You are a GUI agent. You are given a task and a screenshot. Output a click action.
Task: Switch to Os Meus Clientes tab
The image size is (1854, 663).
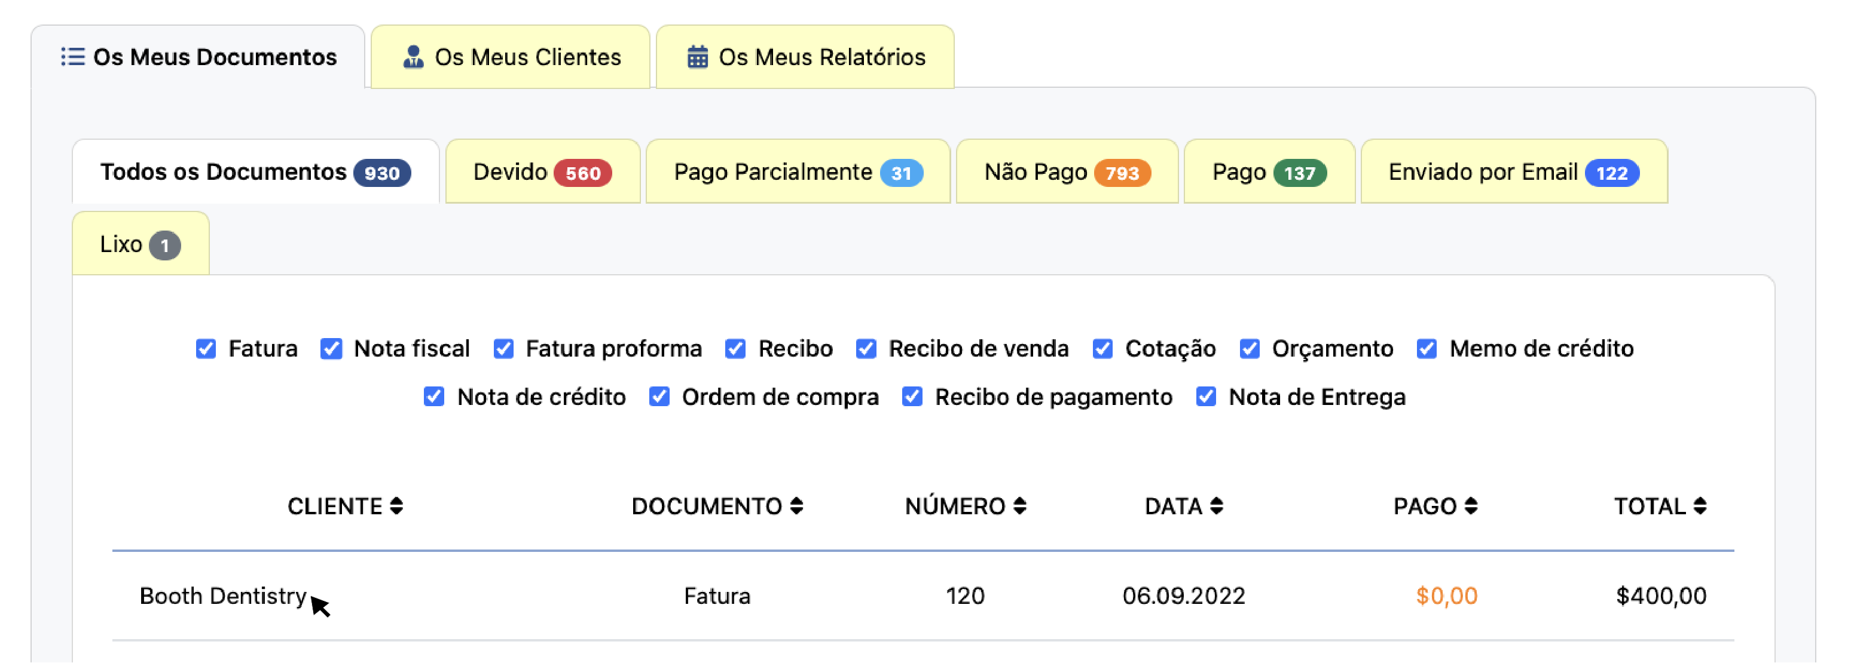[510, 57]
